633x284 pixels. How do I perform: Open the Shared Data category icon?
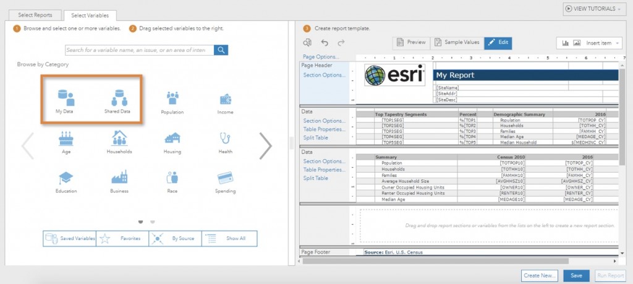point(119,98)
